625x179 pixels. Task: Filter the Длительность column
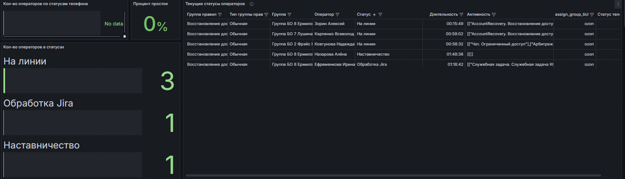[x=461, y=14]
